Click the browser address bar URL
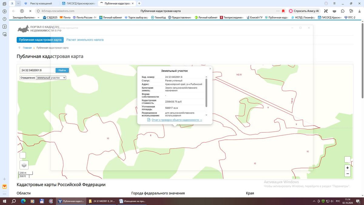The height and width of the screenshot is (205, 364). 58,11
